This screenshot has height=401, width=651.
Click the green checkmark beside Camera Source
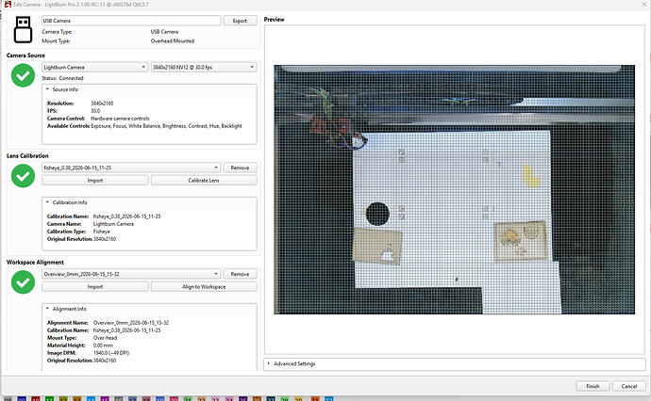[x=23, y=75]
